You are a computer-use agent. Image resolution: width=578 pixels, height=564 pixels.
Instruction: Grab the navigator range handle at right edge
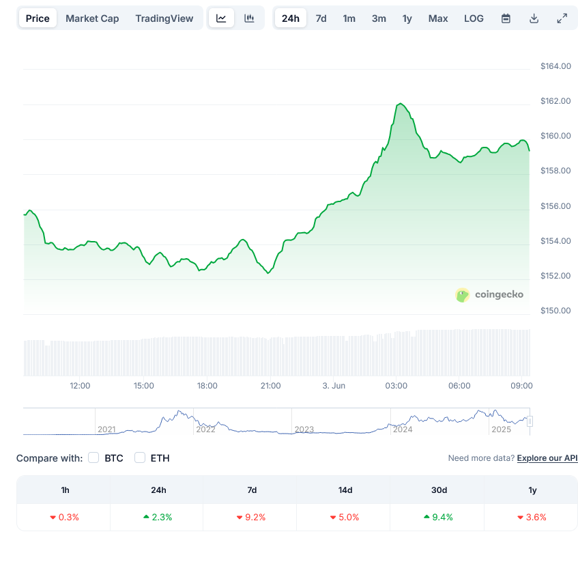[530, 421]
